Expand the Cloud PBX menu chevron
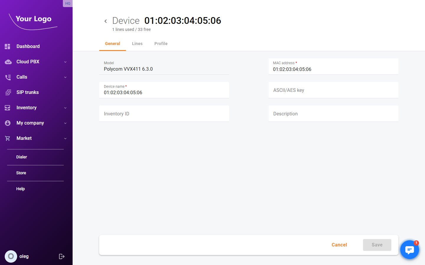This screenshot has width=425, height=265. [66, 62]
